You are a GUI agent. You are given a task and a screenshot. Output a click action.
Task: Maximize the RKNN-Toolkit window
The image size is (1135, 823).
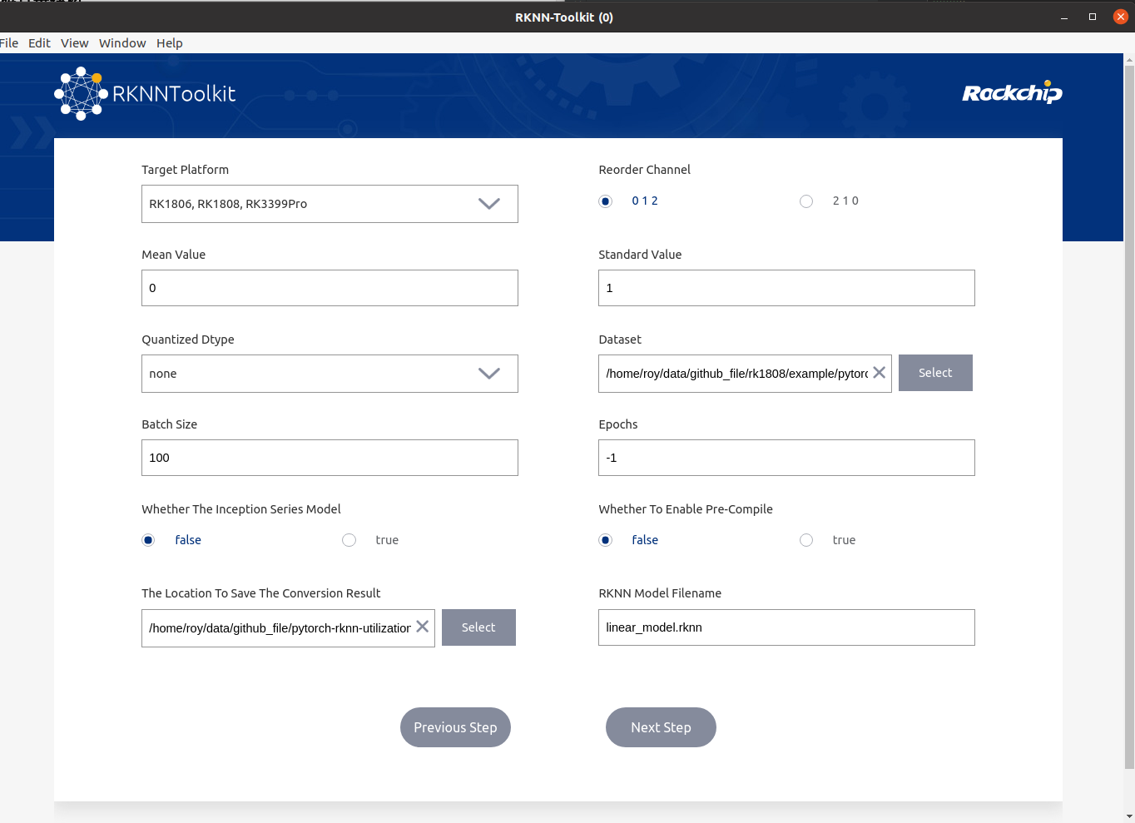coord(1093,17)
